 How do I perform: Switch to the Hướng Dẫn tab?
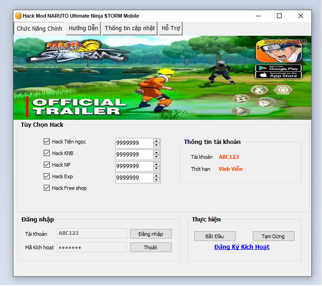click(x=83, y=28)
